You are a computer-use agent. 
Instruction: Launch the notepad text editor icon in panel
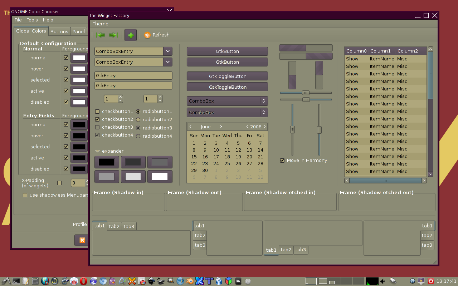[26, 281]
